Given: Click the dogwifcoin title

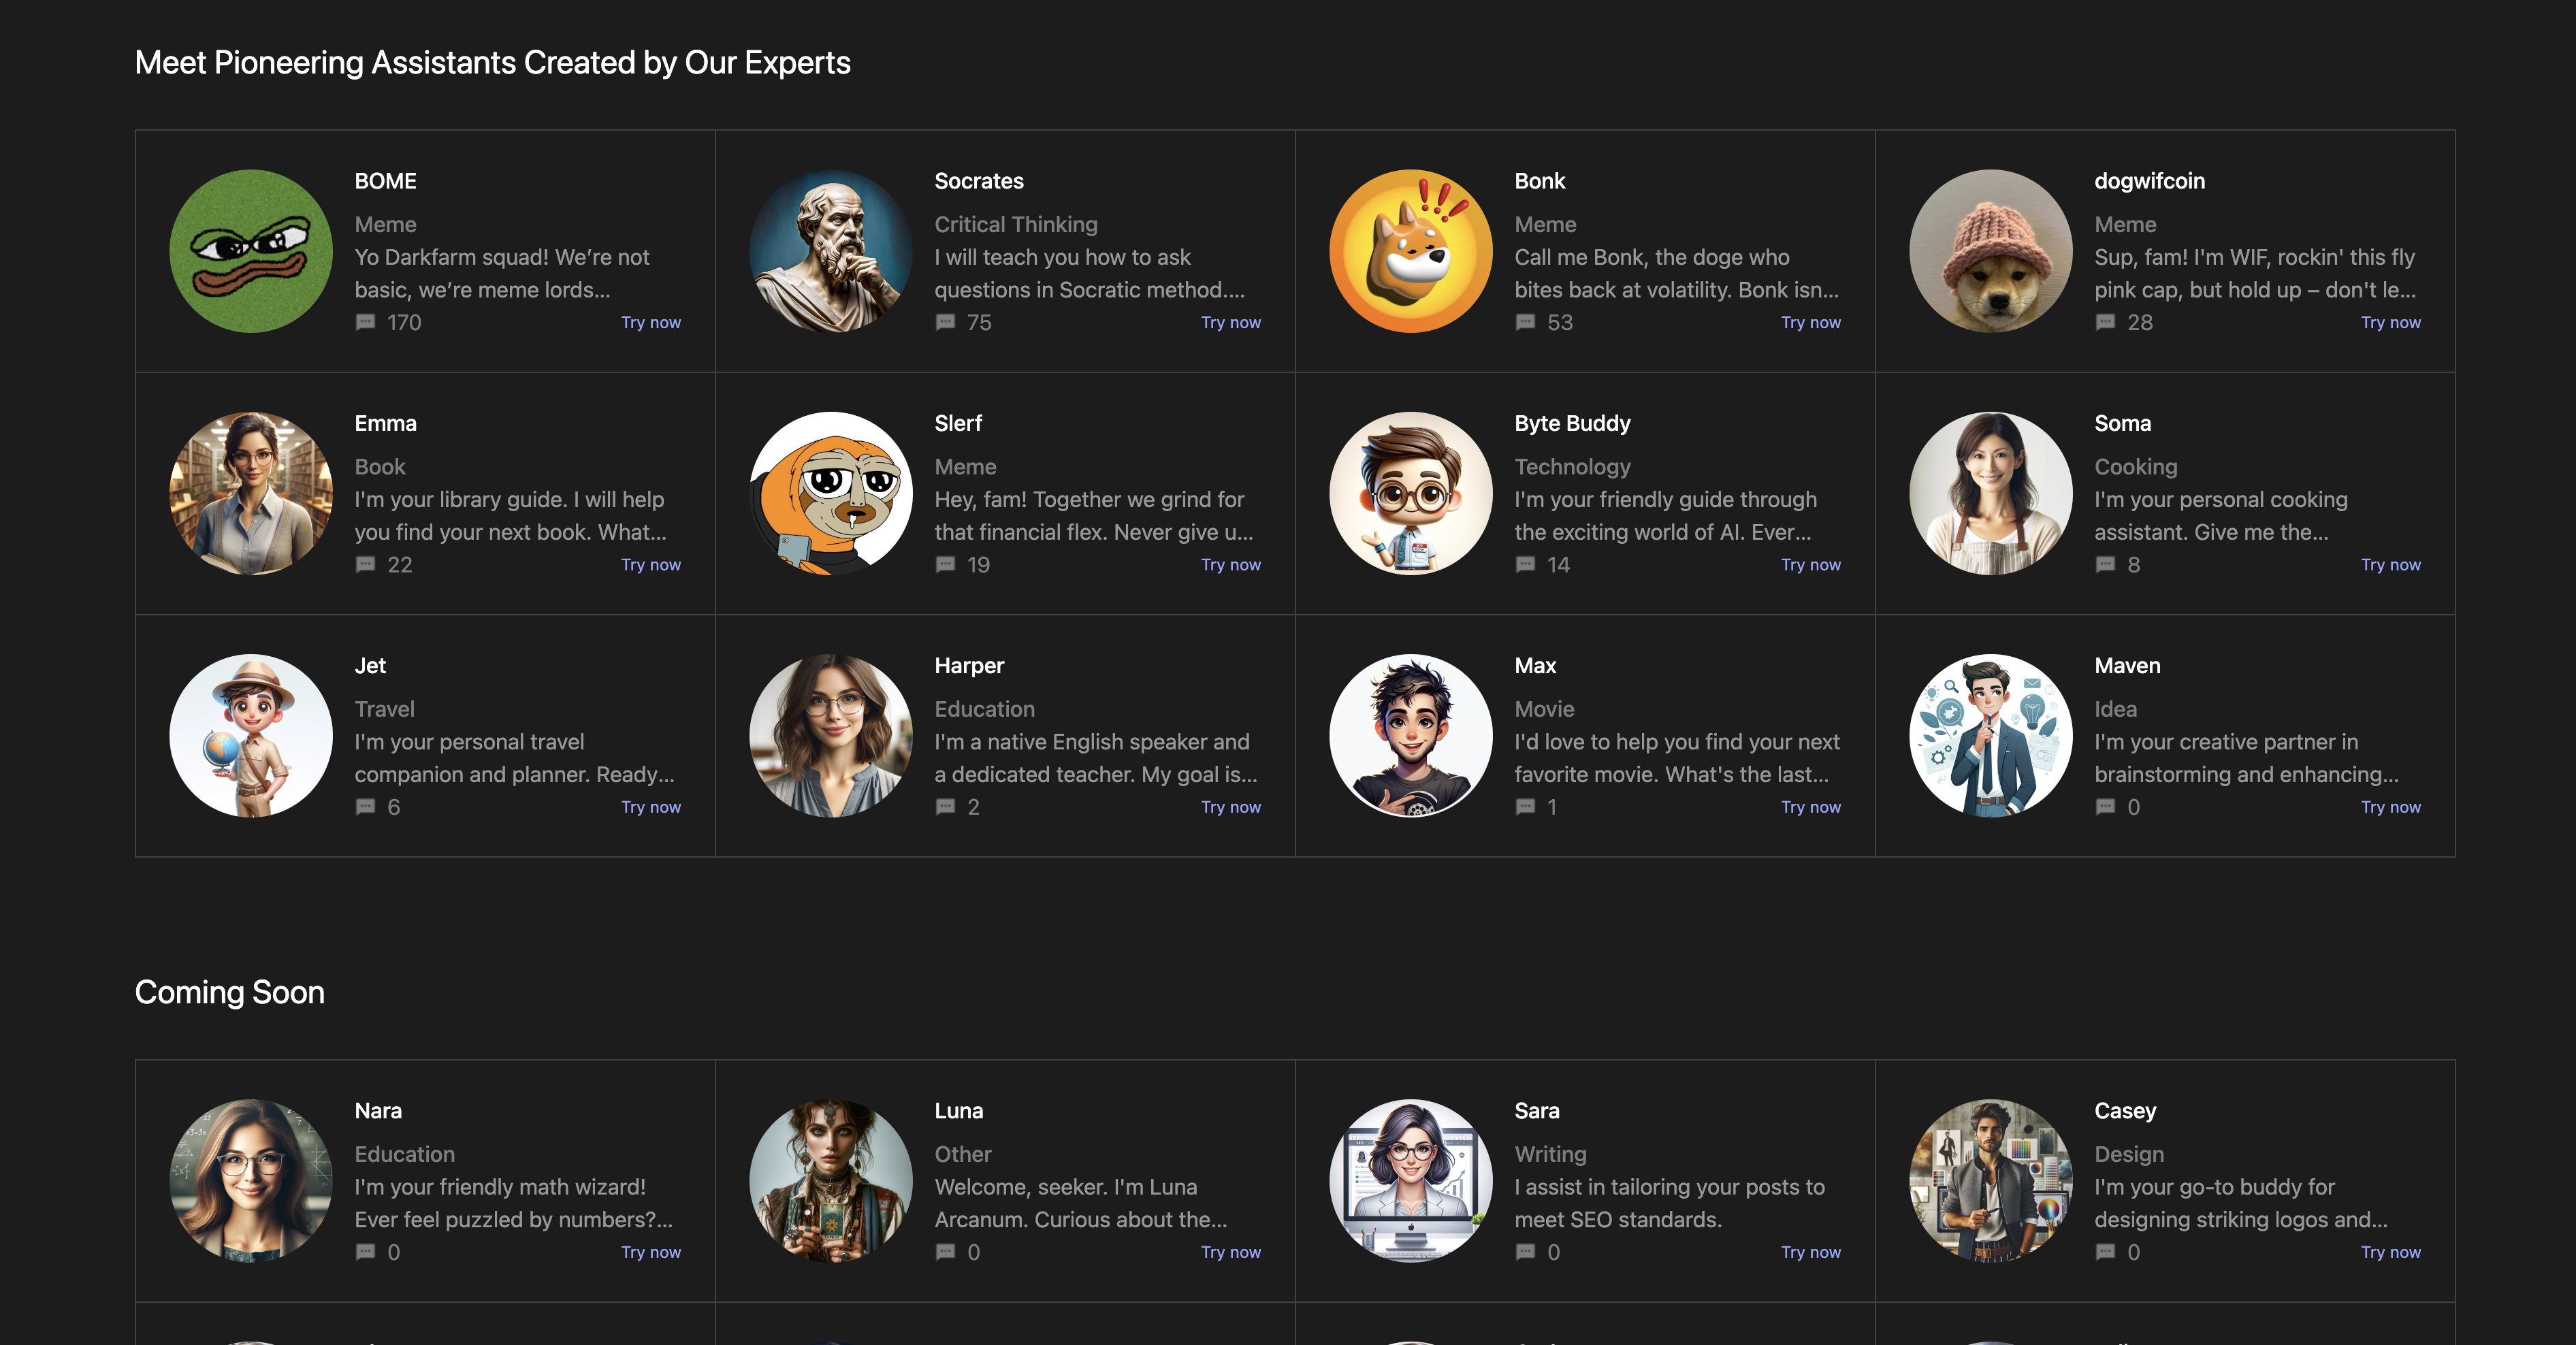Looking at the screenshot, I should 2150,181.
